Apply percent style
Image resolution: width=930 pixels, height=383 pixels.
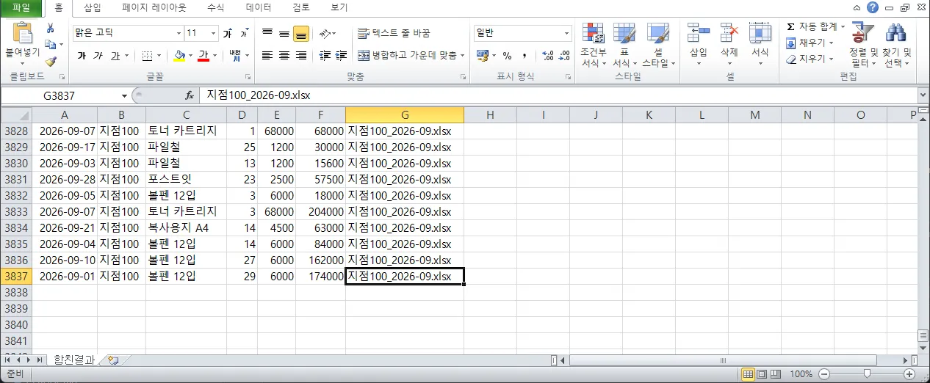point(508,56)
